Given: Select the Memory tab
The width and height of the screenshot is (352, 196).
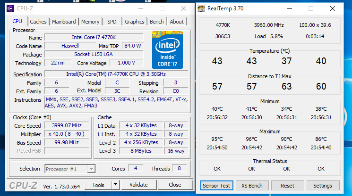Looking at the screenshot, I should 90,22.
